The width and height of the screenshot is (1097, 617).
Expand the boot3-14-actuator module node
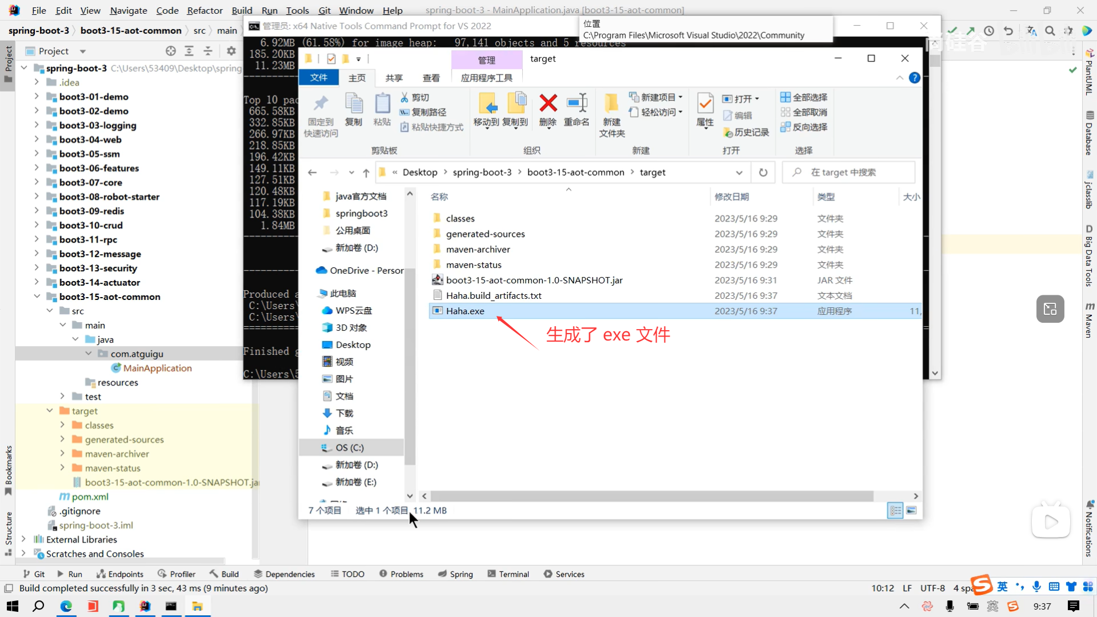(x=37, y=282)
